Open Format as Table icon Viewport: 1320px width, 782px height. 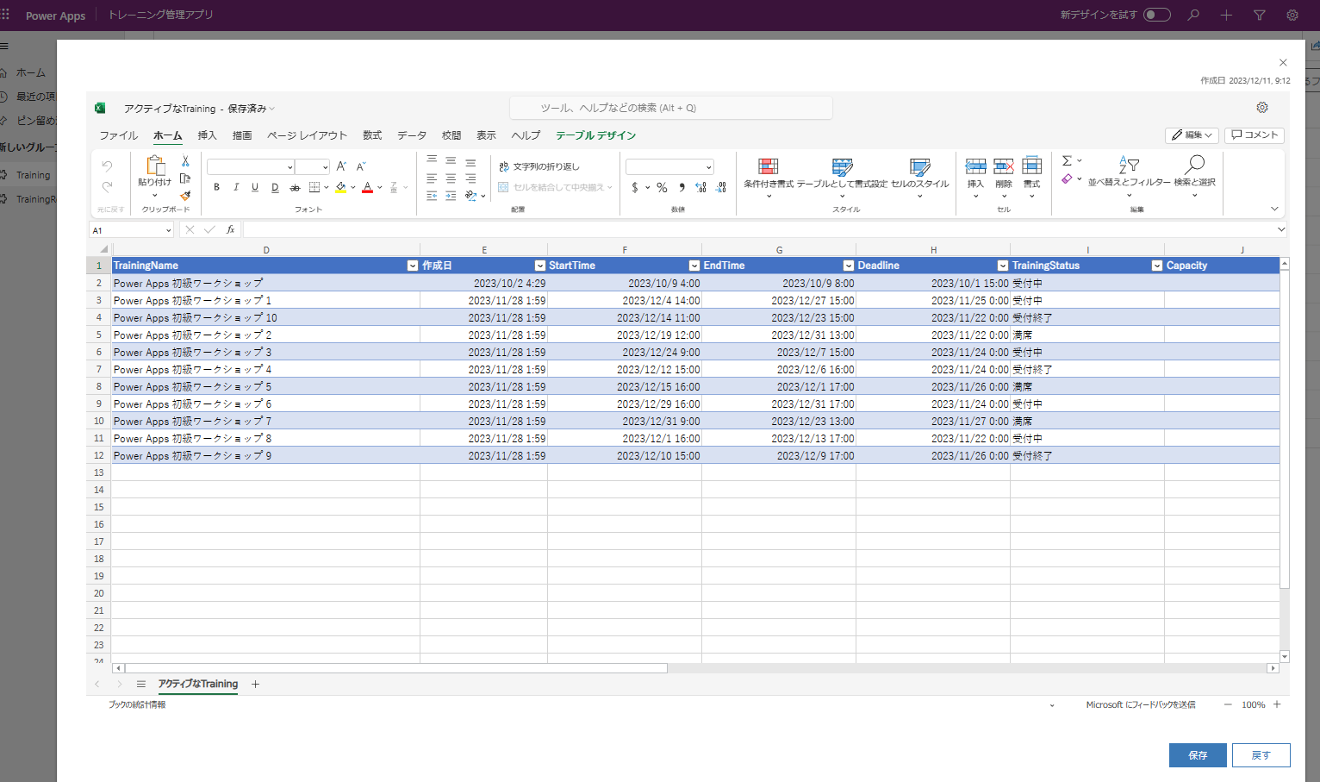click(x=842, y=166)
